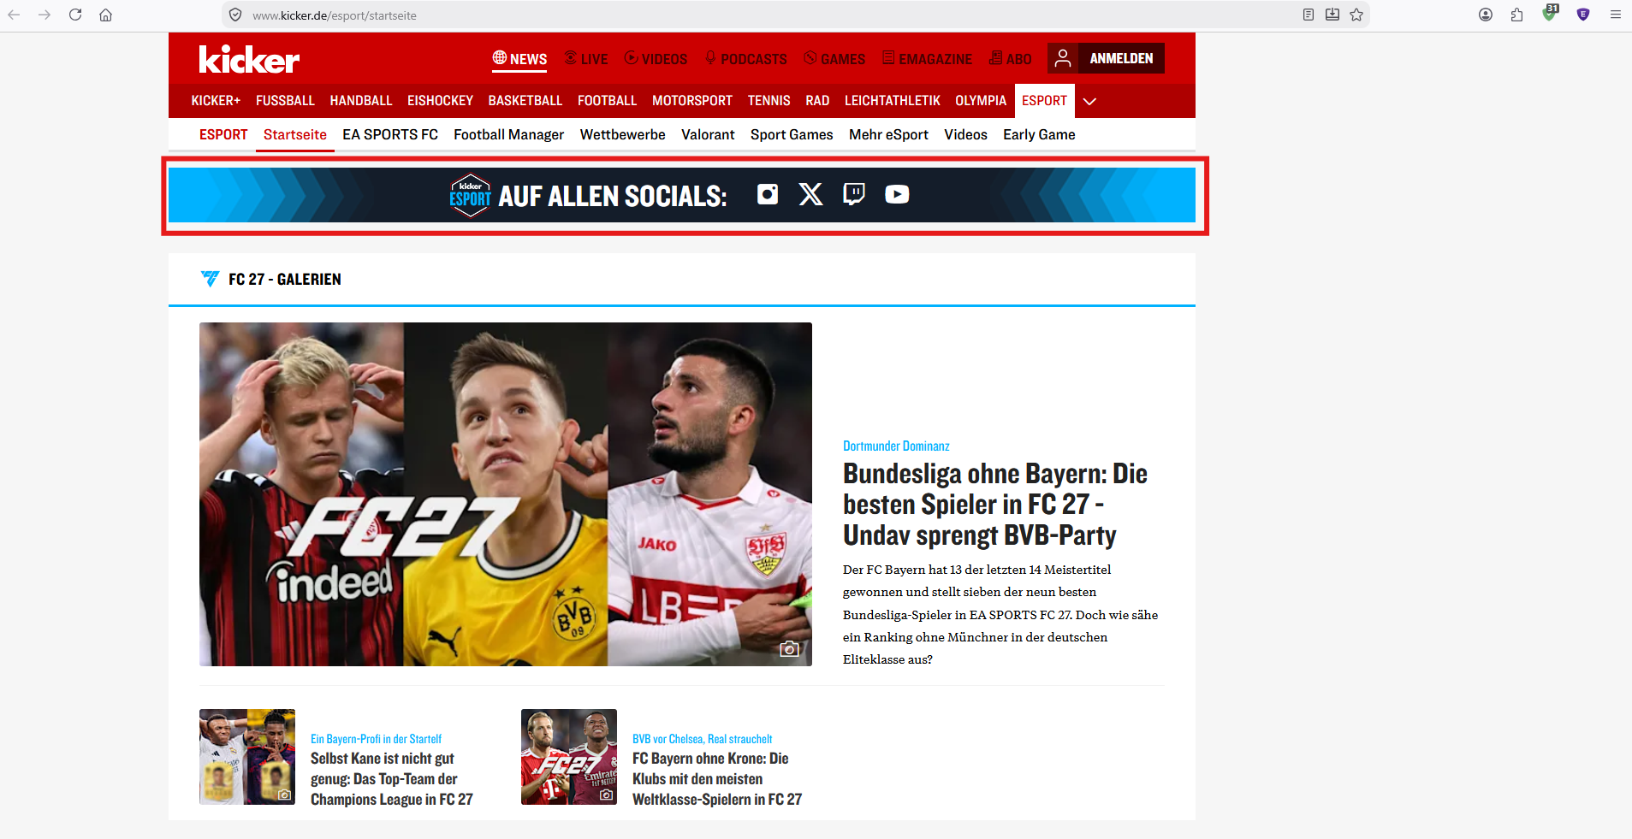Screen dimensions: 1632x839
Task: Open the Selbst Kane ist nicht gut genug article
Action: [x=392, y=778]
